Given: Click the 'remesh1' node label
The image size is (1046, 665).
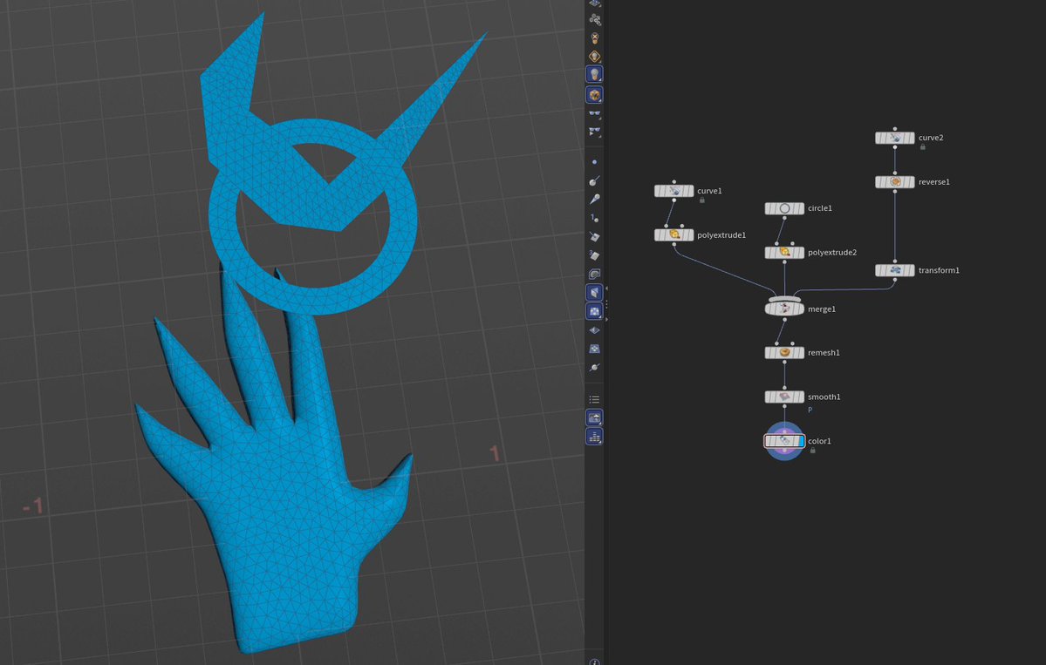Looking at the screenshot, I should point(824,352).
